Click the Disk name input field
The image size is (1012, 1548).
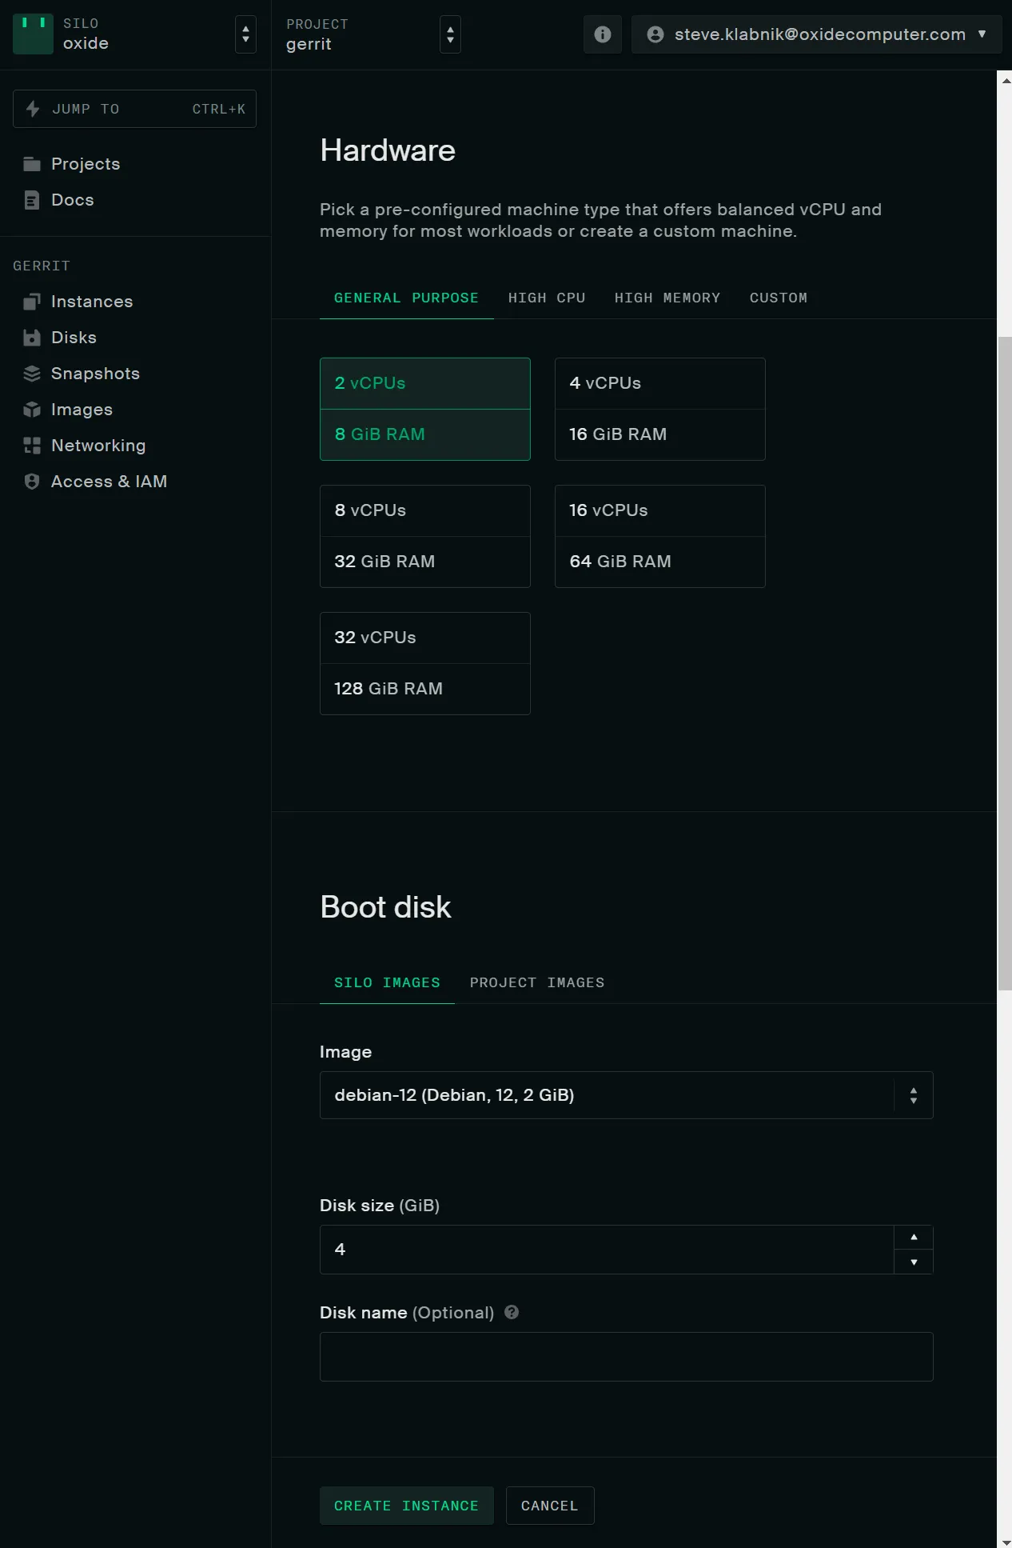[x=627, y=1357]
